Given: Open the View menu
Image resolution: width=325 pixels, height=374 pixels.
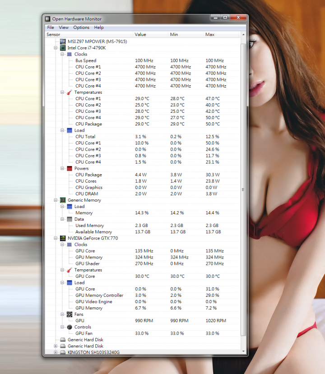Looking at the screenshot, I should (64, 28).
